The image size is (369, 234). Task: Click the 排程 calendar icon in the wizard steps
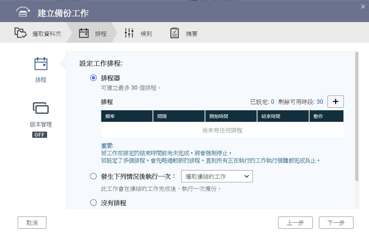click(84, 33)
